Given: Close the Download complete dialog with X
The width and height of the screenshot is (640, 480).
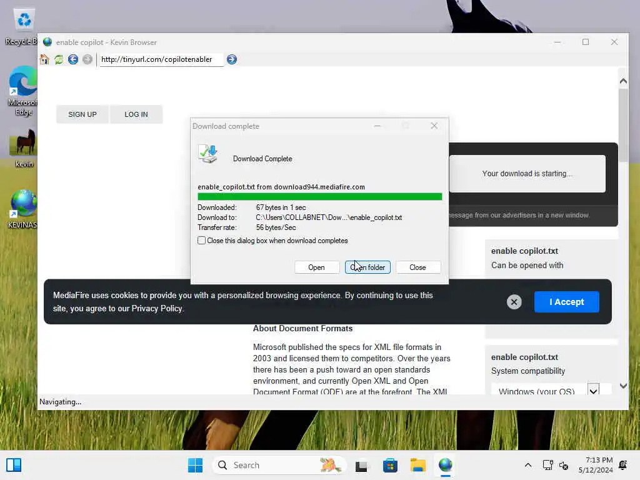Looking at the screenshot, I should point(434,126).
